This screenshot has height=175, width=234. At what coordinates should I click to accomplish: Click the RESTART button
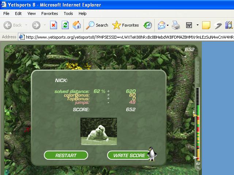point(66,155)
